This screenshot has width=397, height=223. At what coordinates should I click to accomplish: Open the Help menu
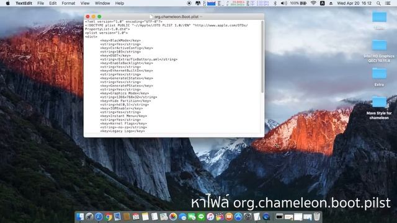click(x=120, y=3)
